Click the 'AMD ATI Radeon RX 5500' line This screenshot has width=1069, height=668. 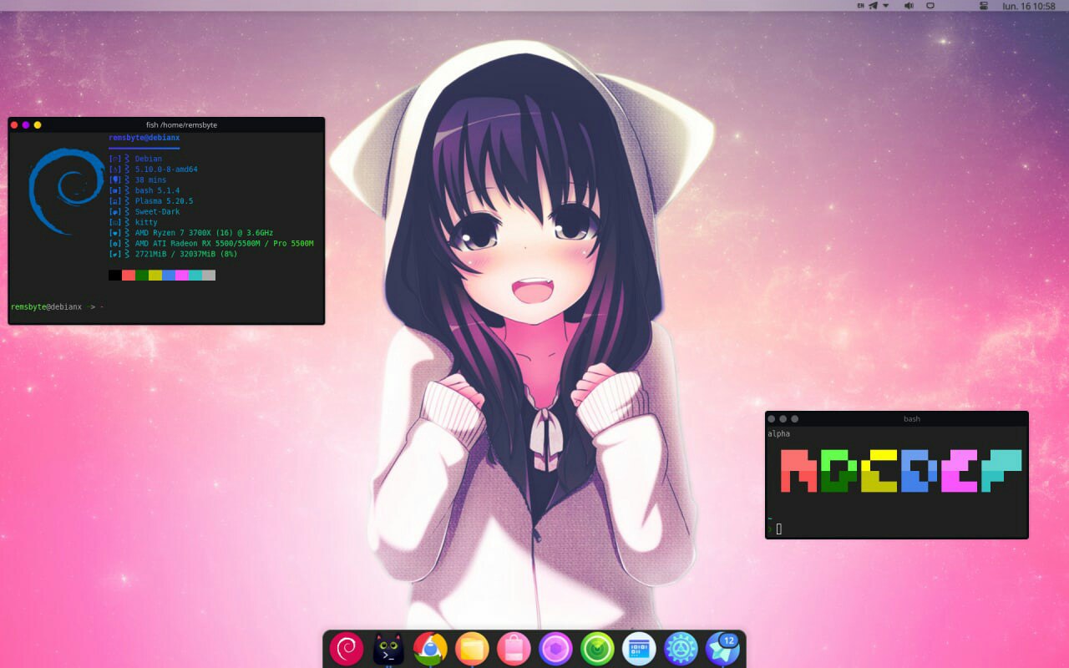(224, 243)
